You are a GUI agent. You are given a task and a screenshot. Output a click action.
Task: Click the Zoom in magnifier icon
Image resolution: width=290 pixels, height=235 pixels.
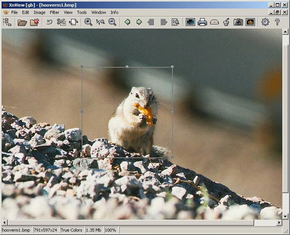click(x=88, y=22)
